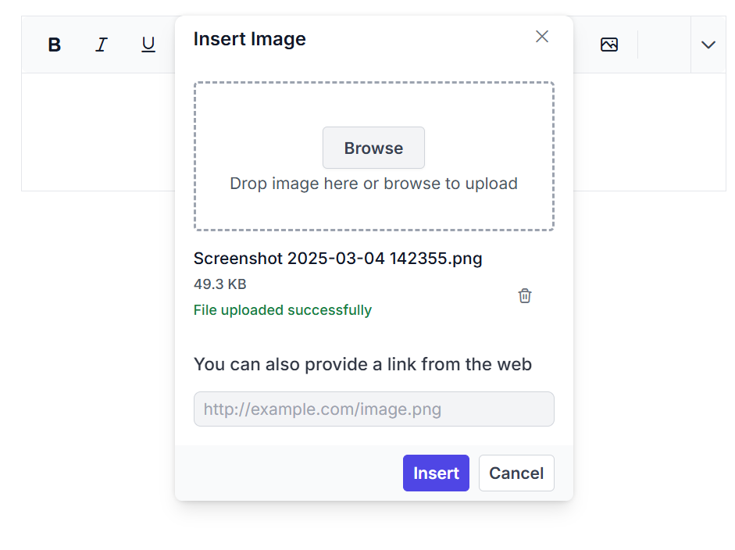The image size is (735, 550).
Task: Select the insert image toolbar icon
Action: point(609,45)
